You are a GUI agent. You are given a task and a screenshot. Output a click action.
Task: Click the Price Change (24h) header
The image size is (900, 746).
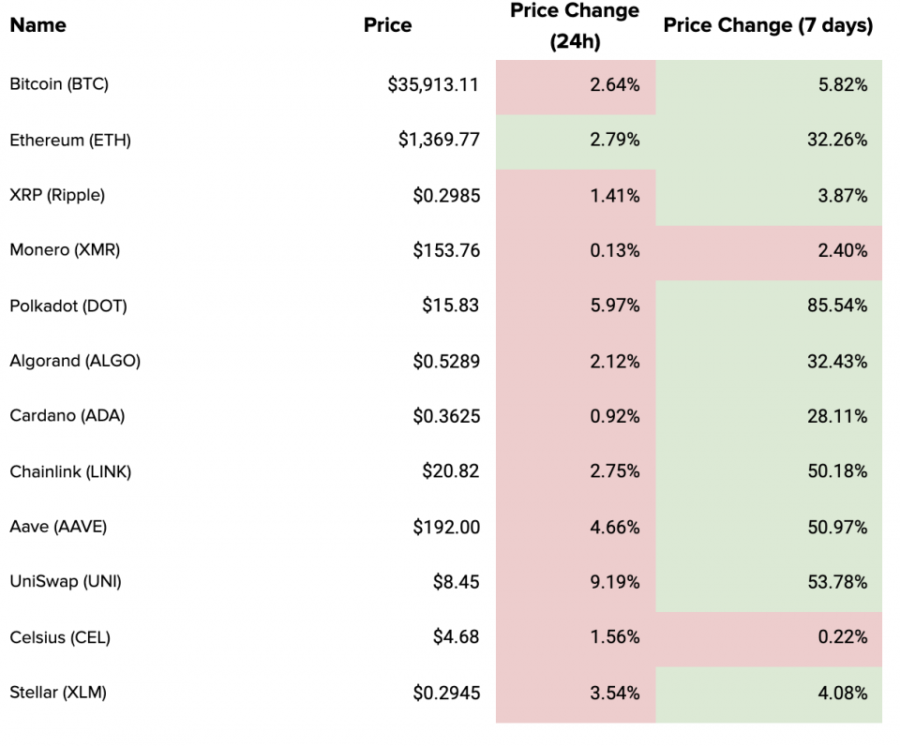[x=574, y=26]
